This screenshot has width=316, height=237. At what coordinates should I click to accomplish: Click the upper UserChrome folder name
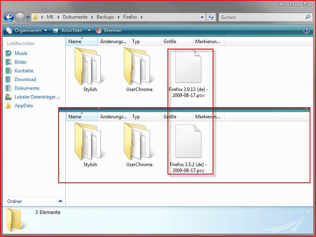click(x=139, y=89)
